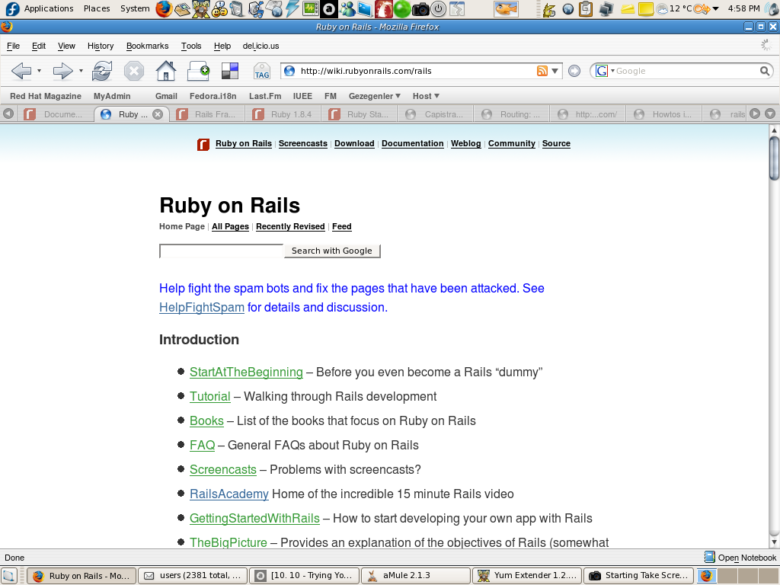Go back with the Back arrow

click(21, 71)
